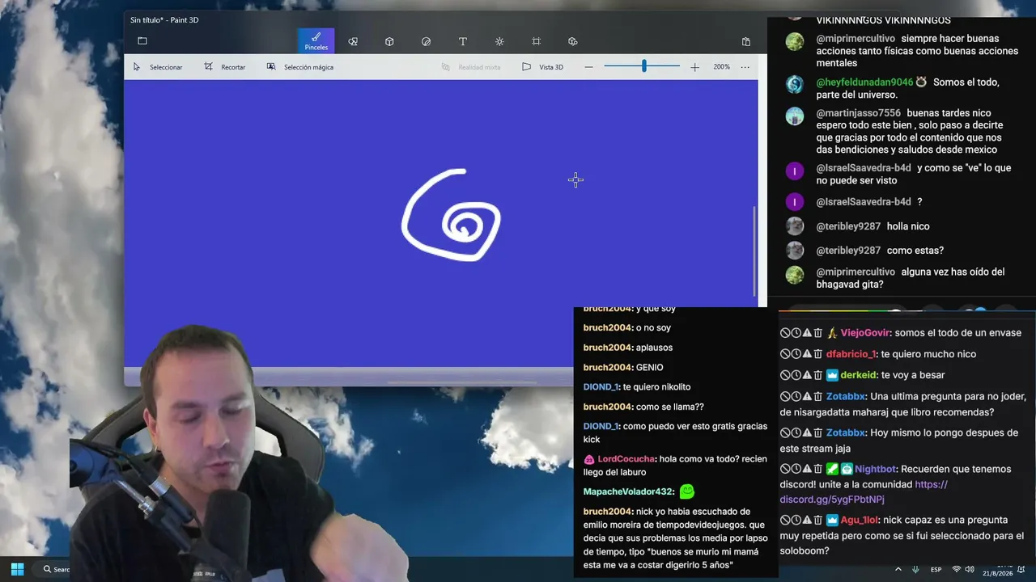Image resolution: width=1036 pixels, height=582 pixels.
Task: Choose the Seleccionar tool
Action: pyautogui.click(x=158, y=67)
